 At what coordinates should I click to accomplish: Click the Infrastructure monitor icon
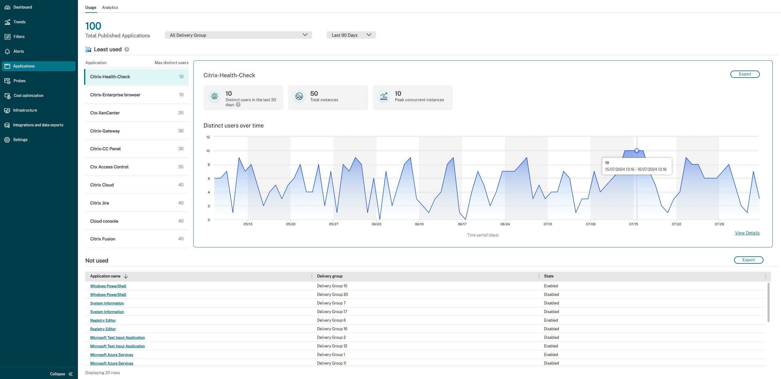(x=7, y=110)
